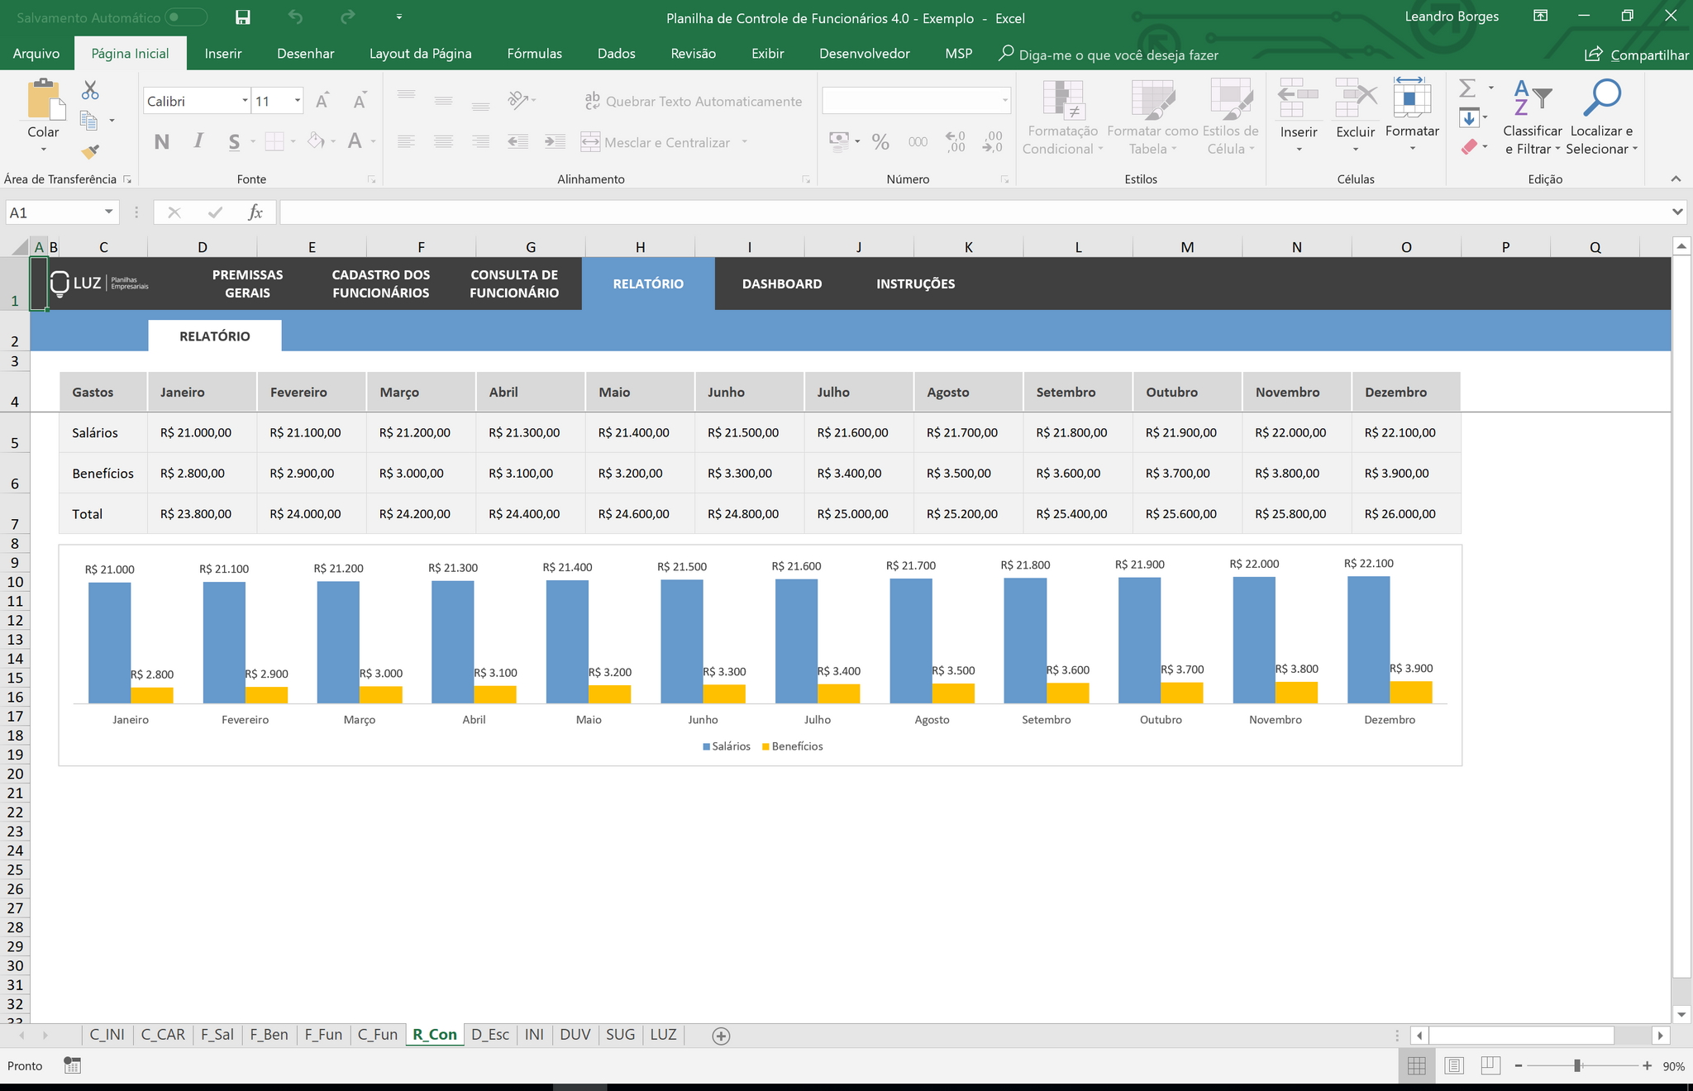Click the AutoSum sigma icon
1693x1091 pixels.
click(x=1467, y=88)
